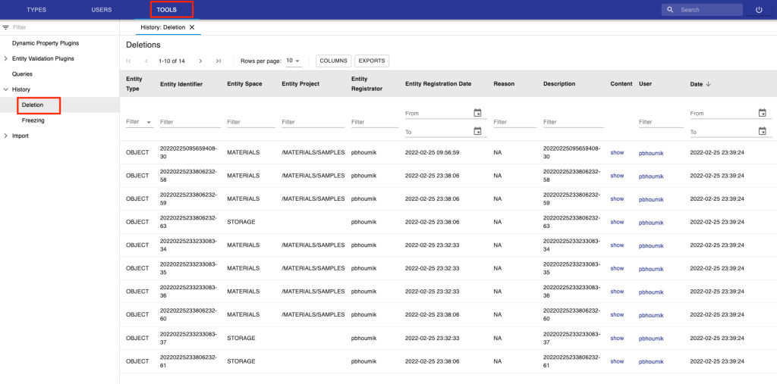The width and height of the screenshot is (777, 384).
Task: Show content for identifier ending 232-58
Action: (617, 176)
